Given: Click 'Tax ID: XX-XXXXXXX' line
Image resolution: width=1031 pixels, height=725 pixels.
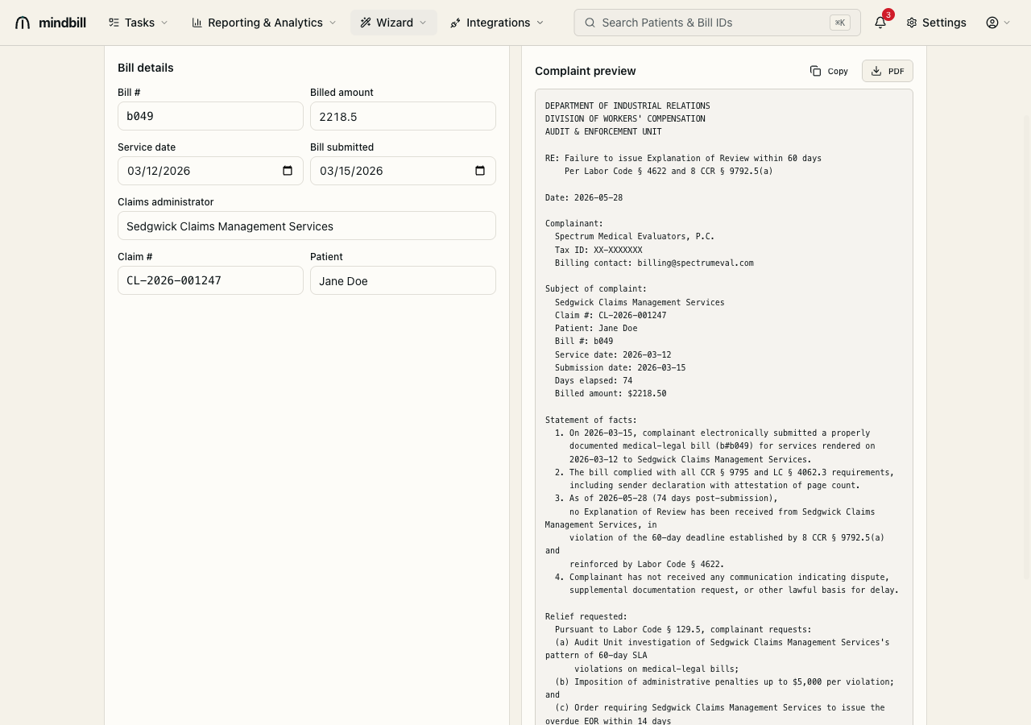Looking at the screenshot, I should point(598,250).
